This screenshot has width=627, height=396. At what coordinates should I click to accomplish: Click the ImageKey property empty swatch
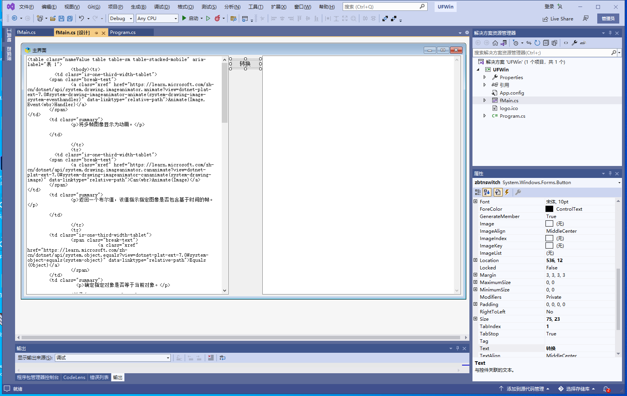[549, 245]
